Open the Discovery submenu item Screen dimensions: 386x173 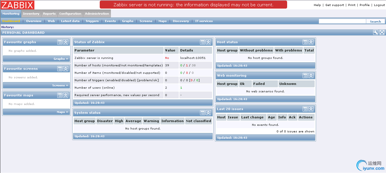181,21
